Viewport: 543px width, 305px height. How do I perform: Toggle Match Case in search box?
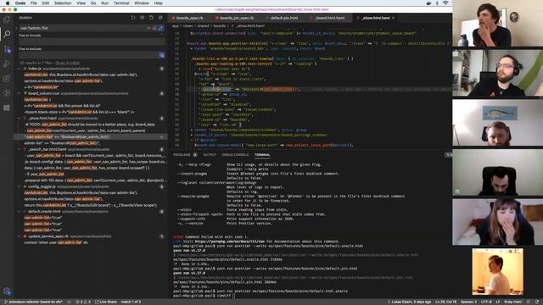click(148, 28)
